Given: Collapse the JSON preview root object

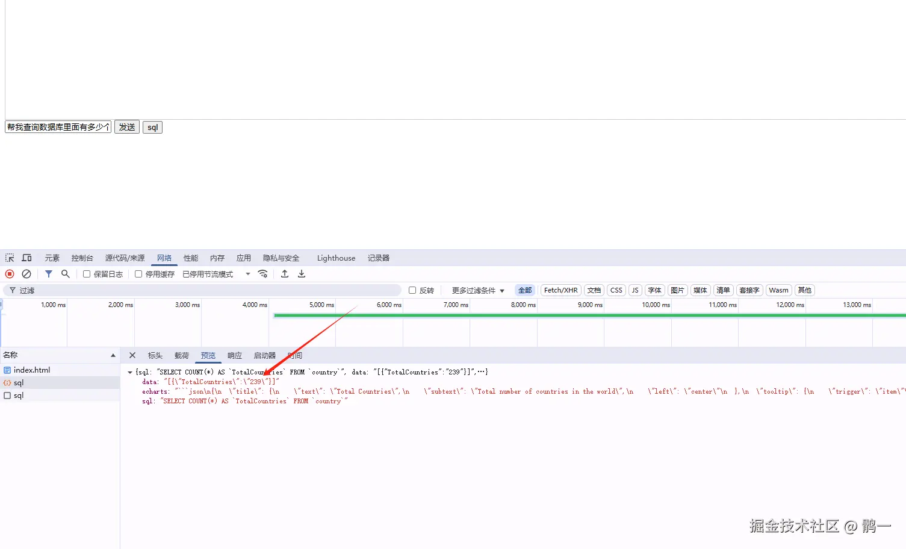Looking at the screenshot, I should point(130,373).
